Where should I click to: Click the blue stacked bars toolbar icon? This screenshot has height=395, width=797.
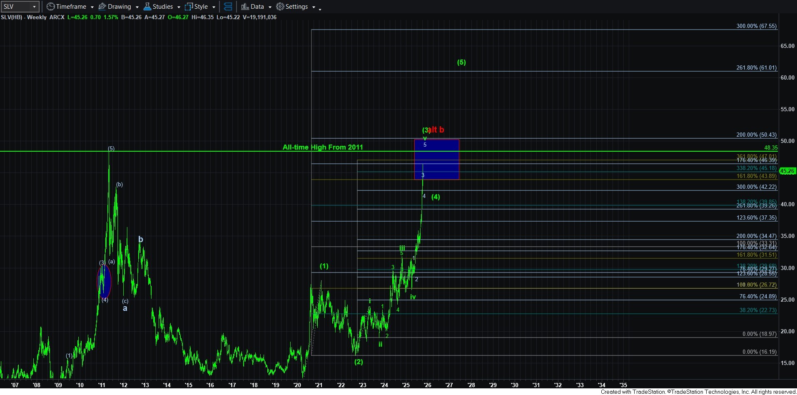tap(228, 7)
